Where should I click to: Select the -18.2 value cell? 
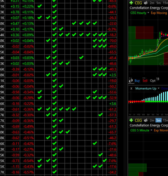tap(112, 35)
